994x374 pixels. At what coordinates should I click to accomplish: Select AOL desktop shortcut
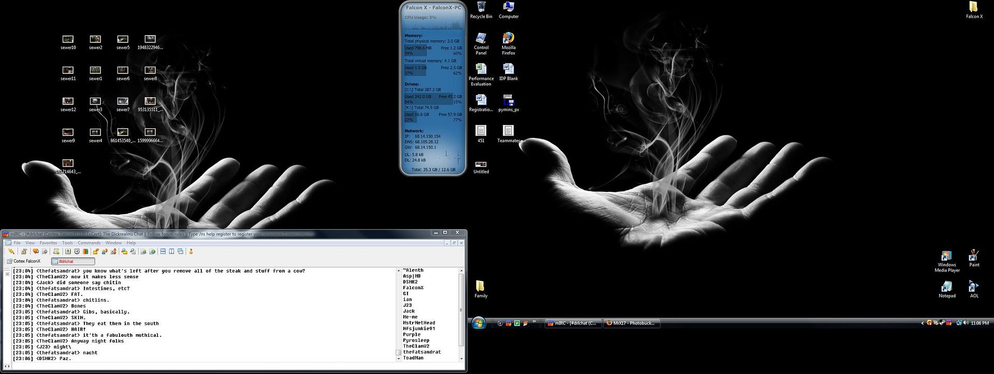click(x=974, y=290)
